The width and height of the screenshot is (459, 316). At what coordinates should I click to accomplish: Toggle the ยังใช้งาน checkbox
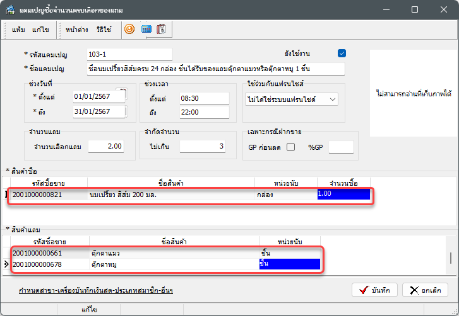(342, 54)
